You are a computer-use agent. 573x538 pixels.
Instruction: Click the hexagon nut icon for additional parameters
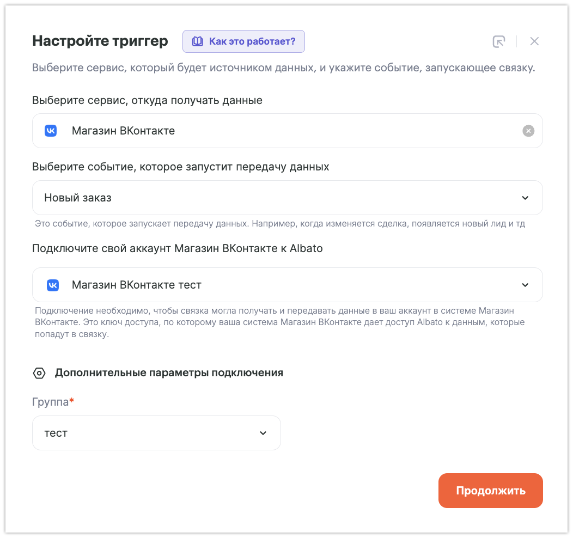tap(39, 373)
